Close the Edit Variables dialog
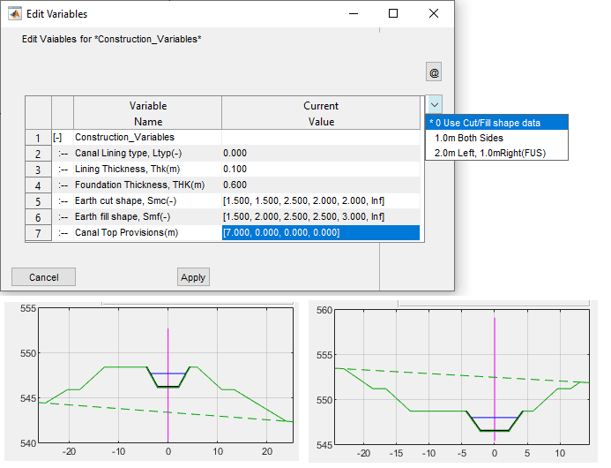Image resolution: width=611 pixels, height=468 pixels. pos(434,14)
